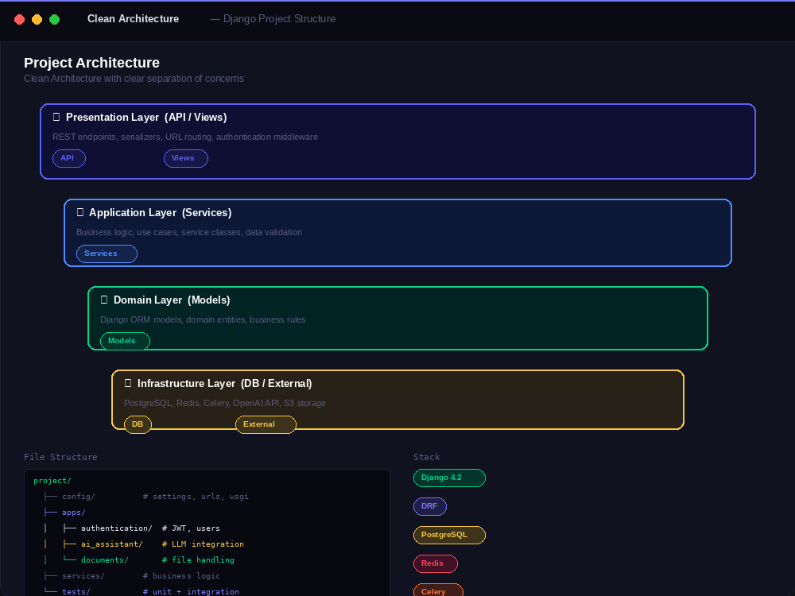Click the yellow minimize window dot
This screenshot has height=596, width=795.
pos(37,19)
